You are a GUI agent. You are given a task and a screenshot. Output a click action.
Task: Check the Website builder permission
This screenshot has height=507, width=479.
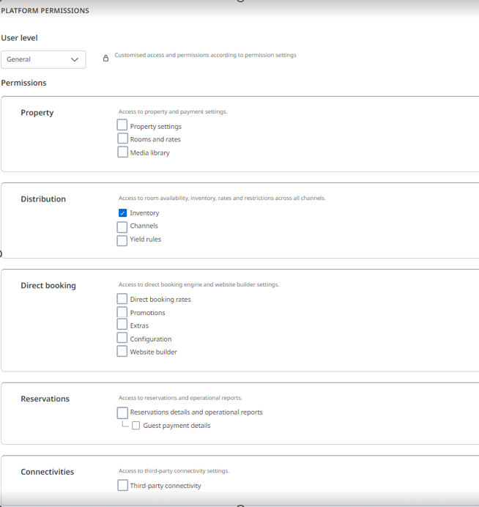122,352
